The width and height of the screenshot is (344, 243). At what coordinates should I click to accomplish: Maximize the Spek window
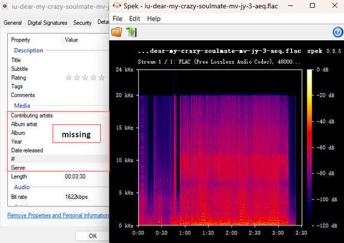point(312,5)
